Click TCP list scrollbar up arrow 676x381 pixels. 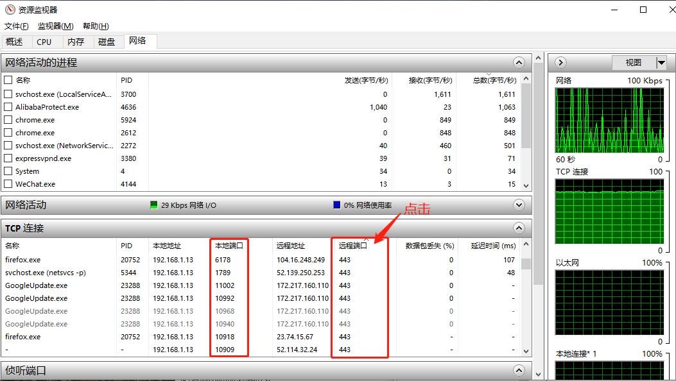pyautogui.click(x=526, y=244)
